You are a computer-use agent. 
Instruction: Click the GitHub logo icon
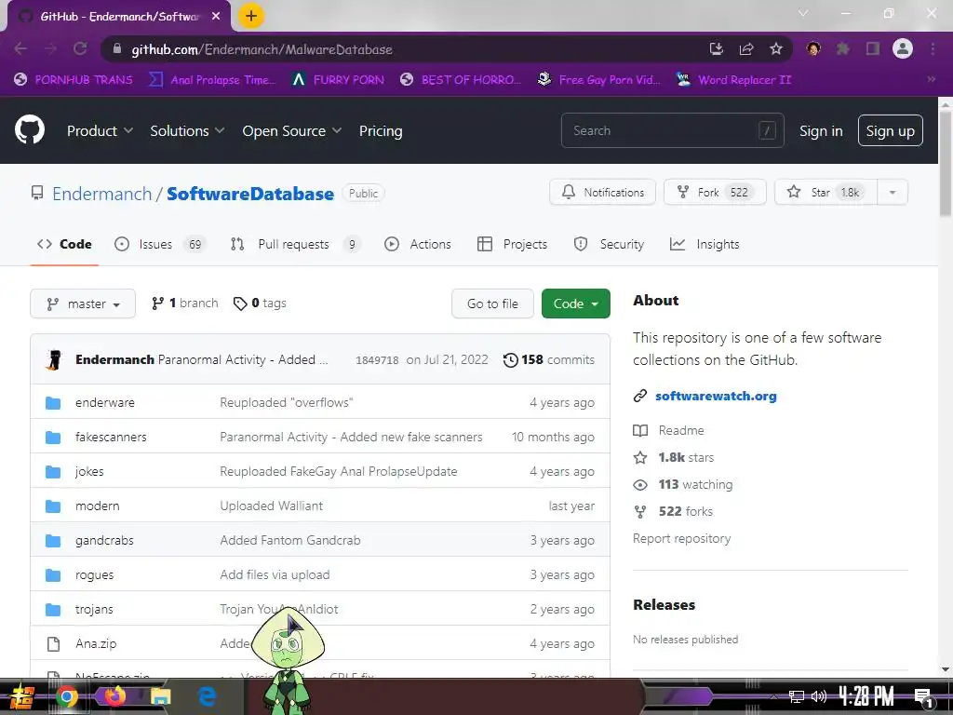pos(29,129)
